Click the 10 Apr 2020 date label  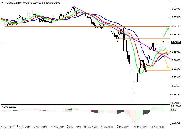156,128
